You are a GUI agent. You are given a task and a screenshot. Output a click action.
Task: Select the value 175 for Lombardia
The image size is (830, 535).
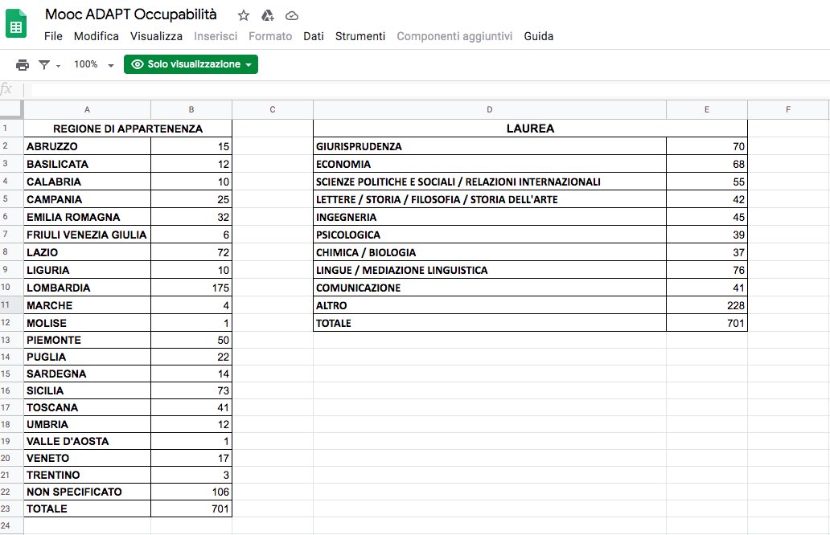click(191, 288)
